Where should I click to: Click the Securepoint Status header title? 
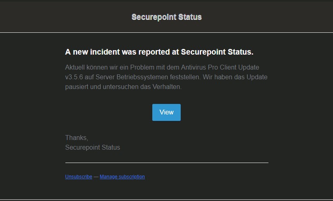pyautogui.click(x=166, y=17)
